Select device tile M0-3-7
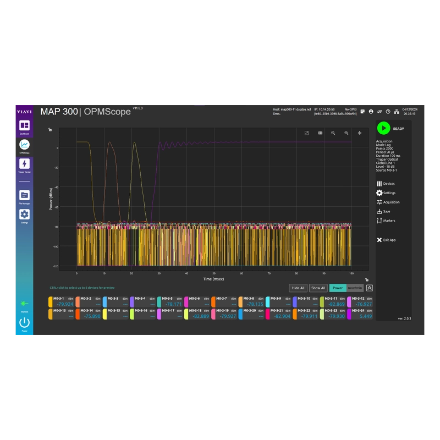This screenshot has width=440, height=440. [224, 301]
